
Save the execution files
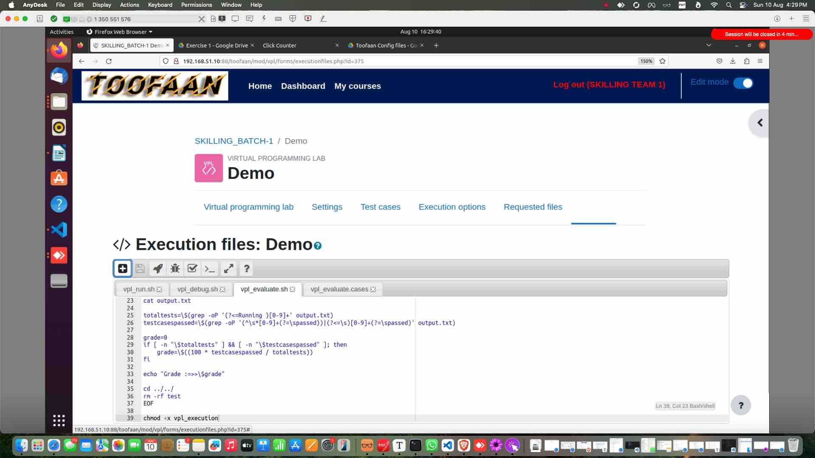(140, 268)
